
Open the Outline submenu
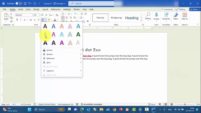[62, 50]
